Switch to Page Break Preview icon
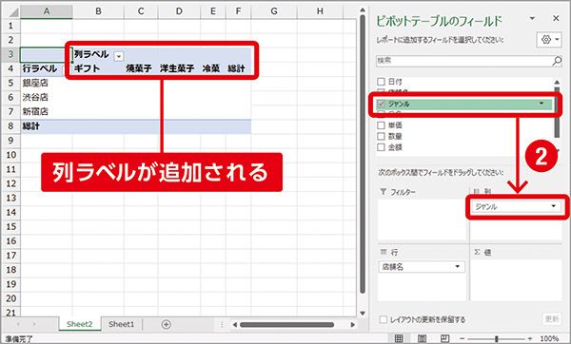 (444, 338)
